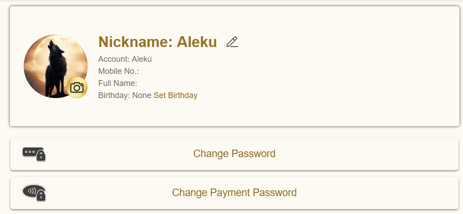
Task: Click the contactless payment lock icon
Action: pyautogui.click(x=34, y=193)
